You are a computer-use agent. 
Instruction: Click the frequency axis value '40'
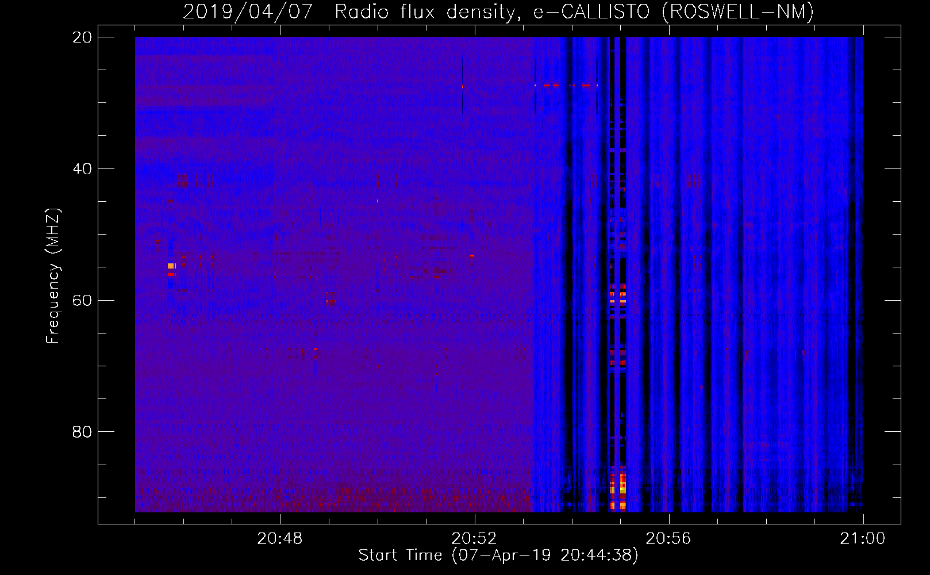(x=82, y=169)
